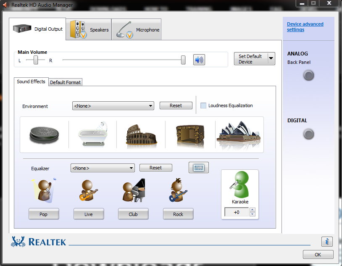Click the Digital Output receiver device icon
The width and height of the screenshot is (342, 266).
click(x=22, y=29)
